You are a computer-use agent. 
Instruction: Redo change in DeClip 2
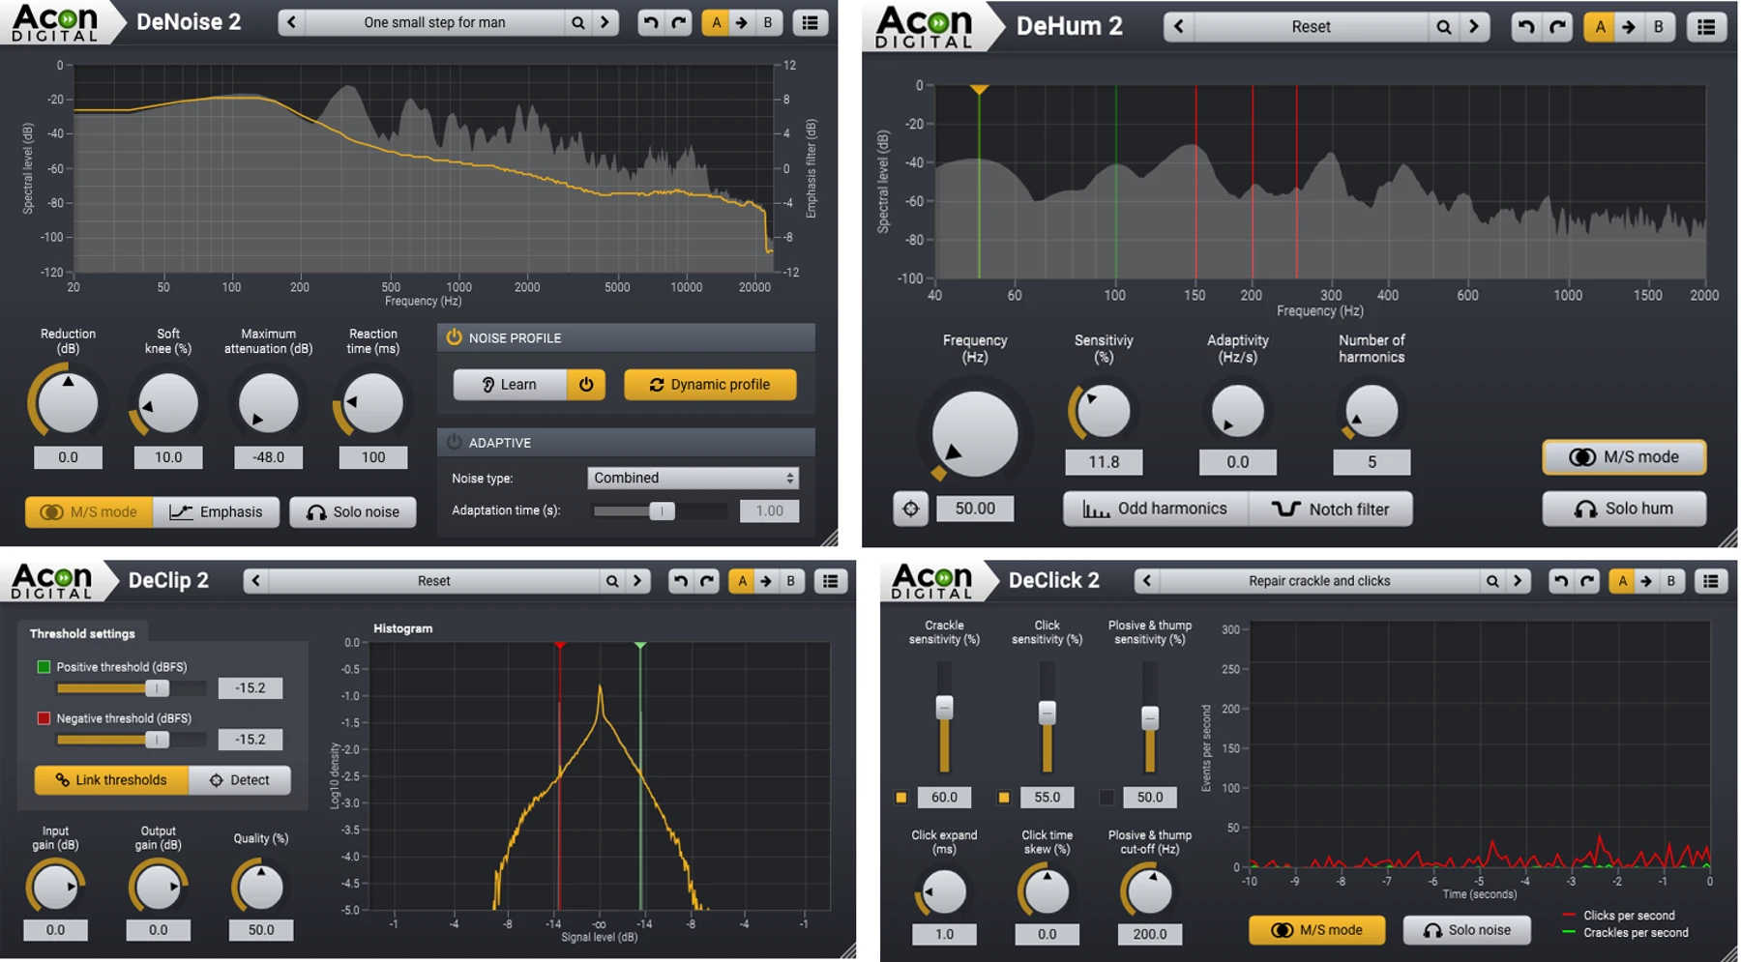click(708, 581)
